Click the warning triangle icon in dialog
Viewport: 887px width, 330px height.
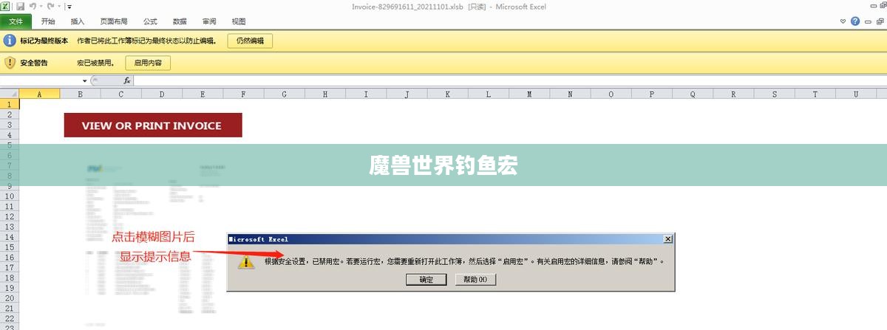coord(246,262)
